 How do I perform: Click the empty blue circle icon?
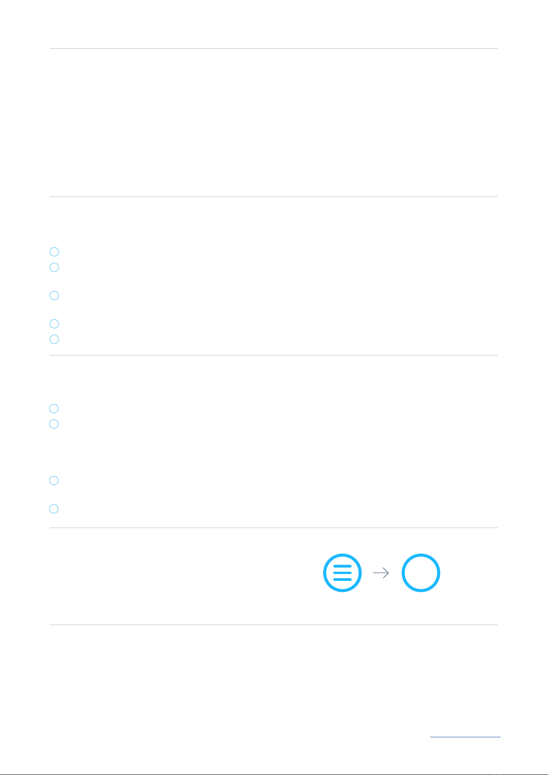pyautogui.click(x=421, y=573)
